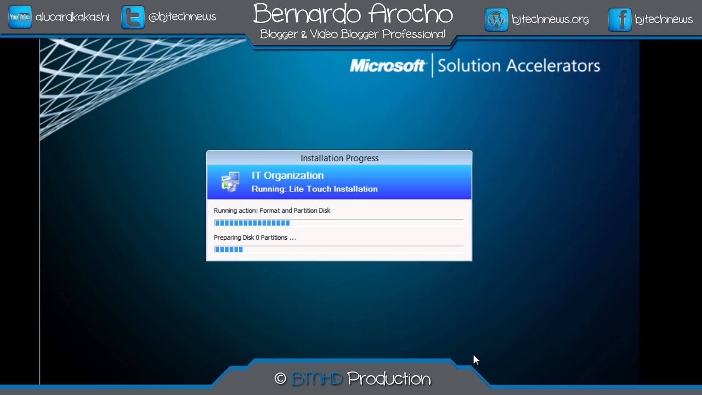
Task: Click Blogger & Video Blogger Professional subtitle
Action: pos(353,34)
